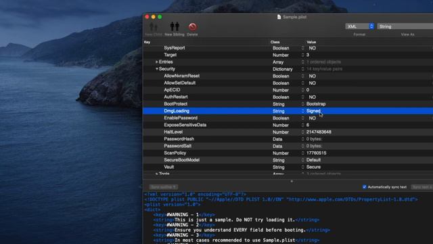Image resolution: width=433 pixels, height=244 pixels.
Task: Select the SysReport key
Action: coord(175,48)
